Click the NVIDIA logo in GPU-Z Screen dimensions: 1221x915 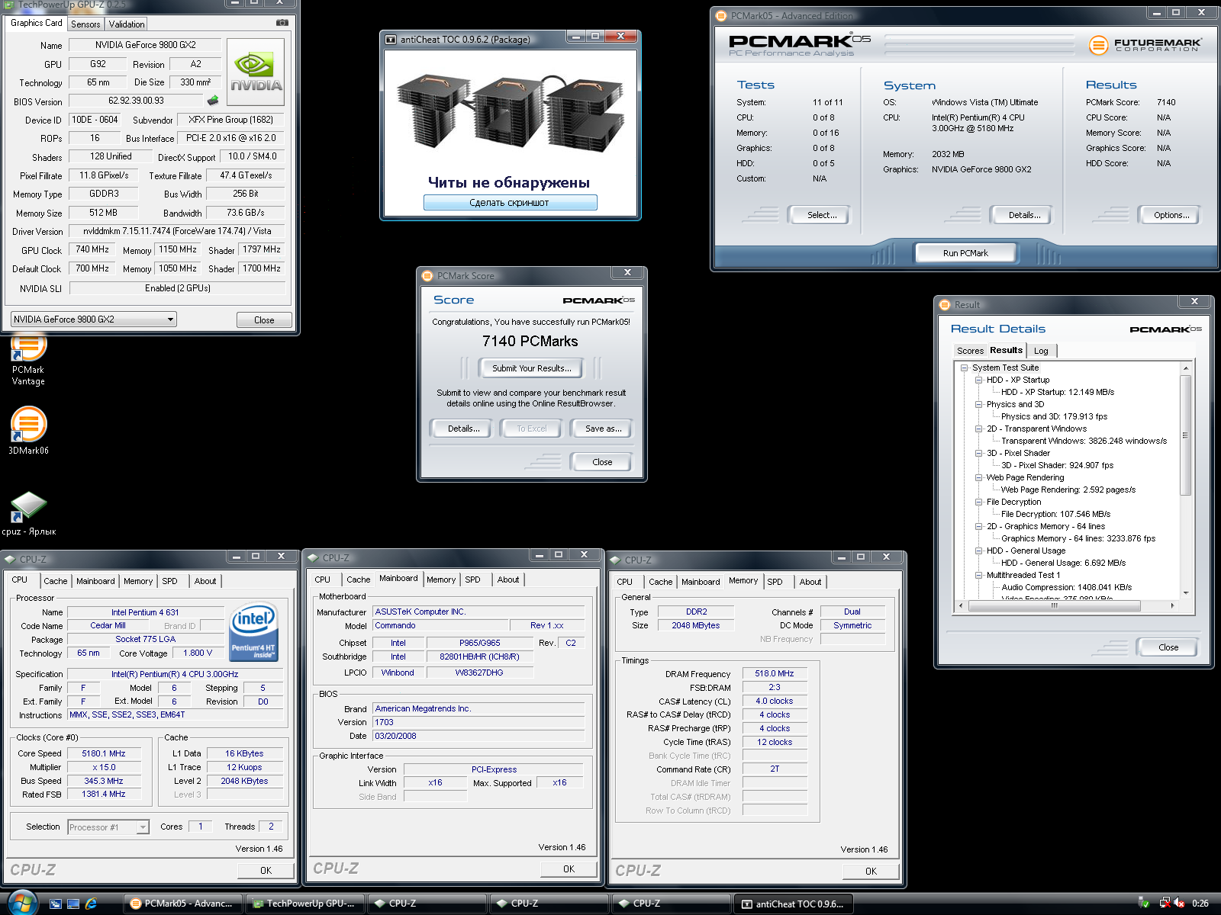[256, 72]
